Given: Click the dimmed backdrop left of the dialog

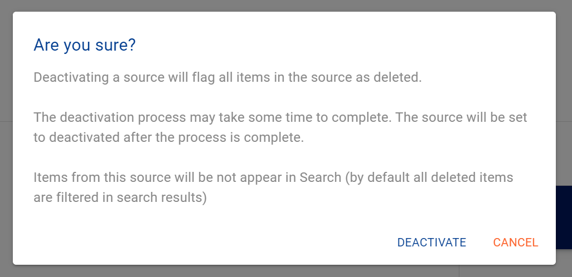Looking at the screenshot, I should (x=6, y=139).
